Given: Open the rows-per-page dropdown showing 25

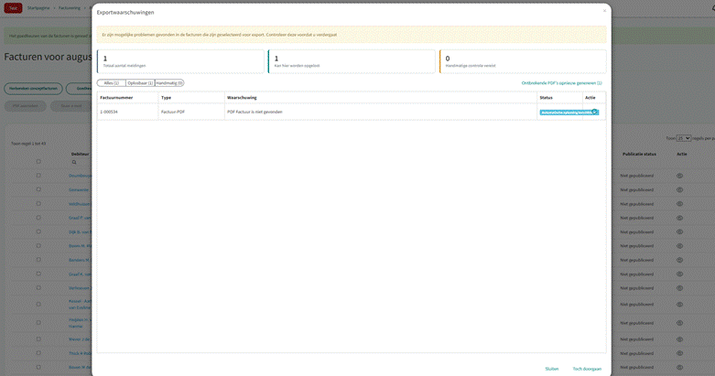Looking at the screenshot, I should [x=684, y=138].
